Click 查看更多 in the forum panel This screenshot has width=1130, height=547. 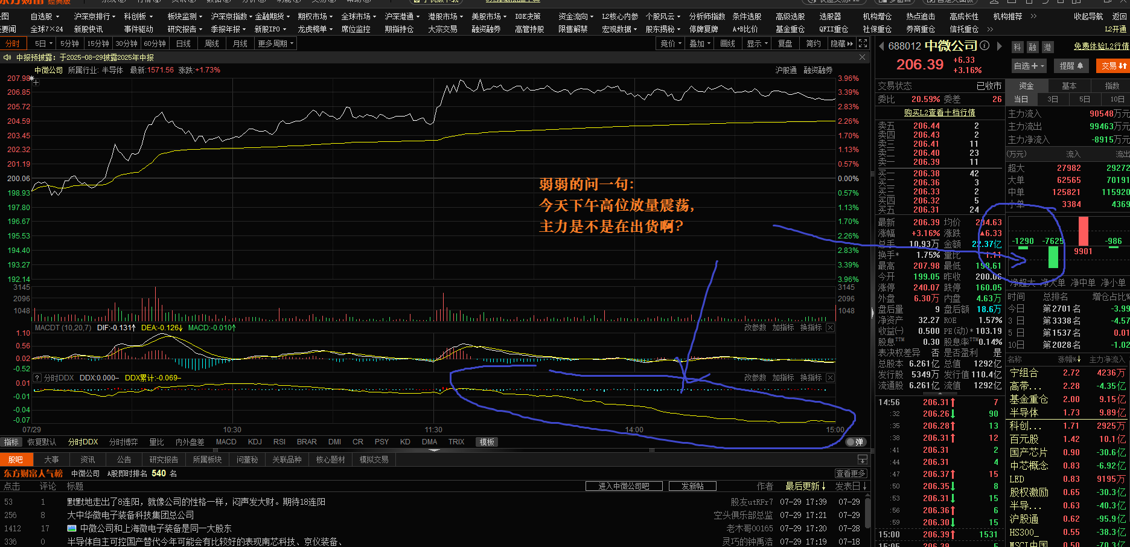click(851, 473)
